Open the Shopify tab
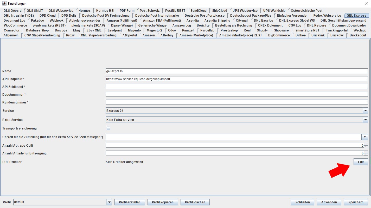This screenshot has width=371, height=208. [262, 30]
